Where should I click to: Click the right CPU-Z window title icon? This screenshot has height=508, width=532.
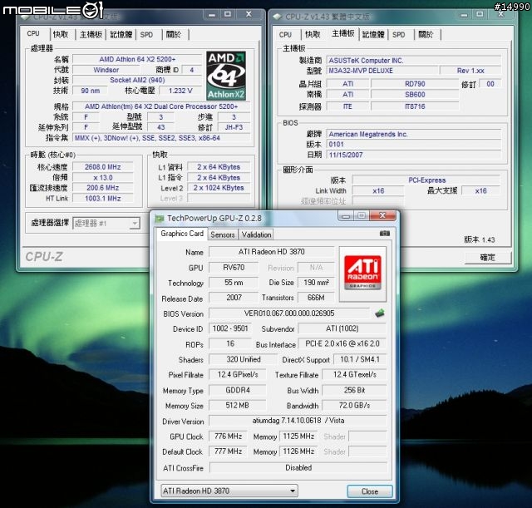tap(278, 17)
